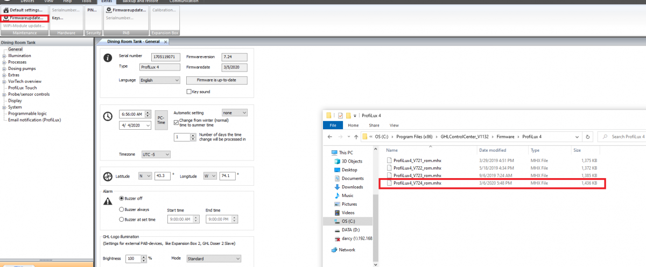Select Display in the tree

click(x=15, y=101)
